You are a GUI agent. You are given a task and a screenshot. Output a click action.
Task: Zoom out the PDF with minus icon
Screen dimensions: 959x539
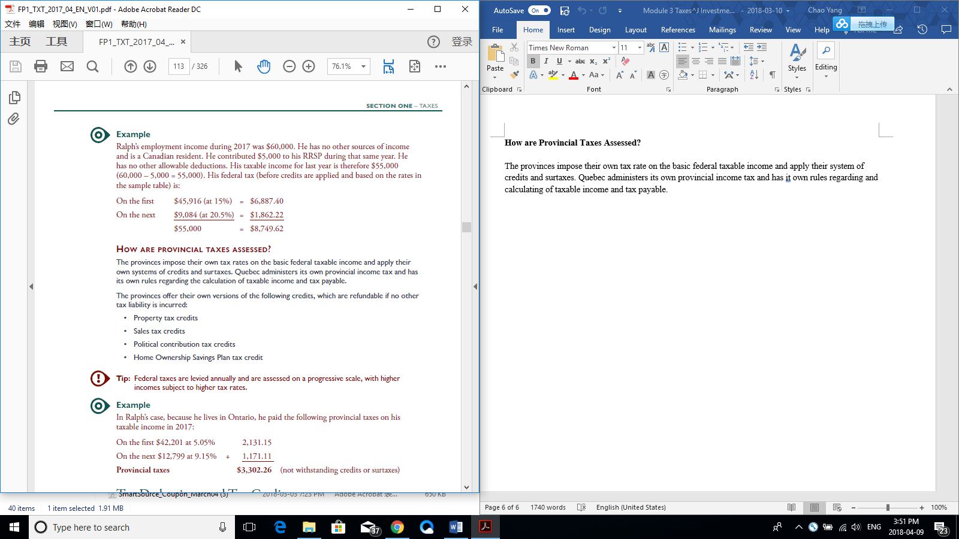pos(289,66)
